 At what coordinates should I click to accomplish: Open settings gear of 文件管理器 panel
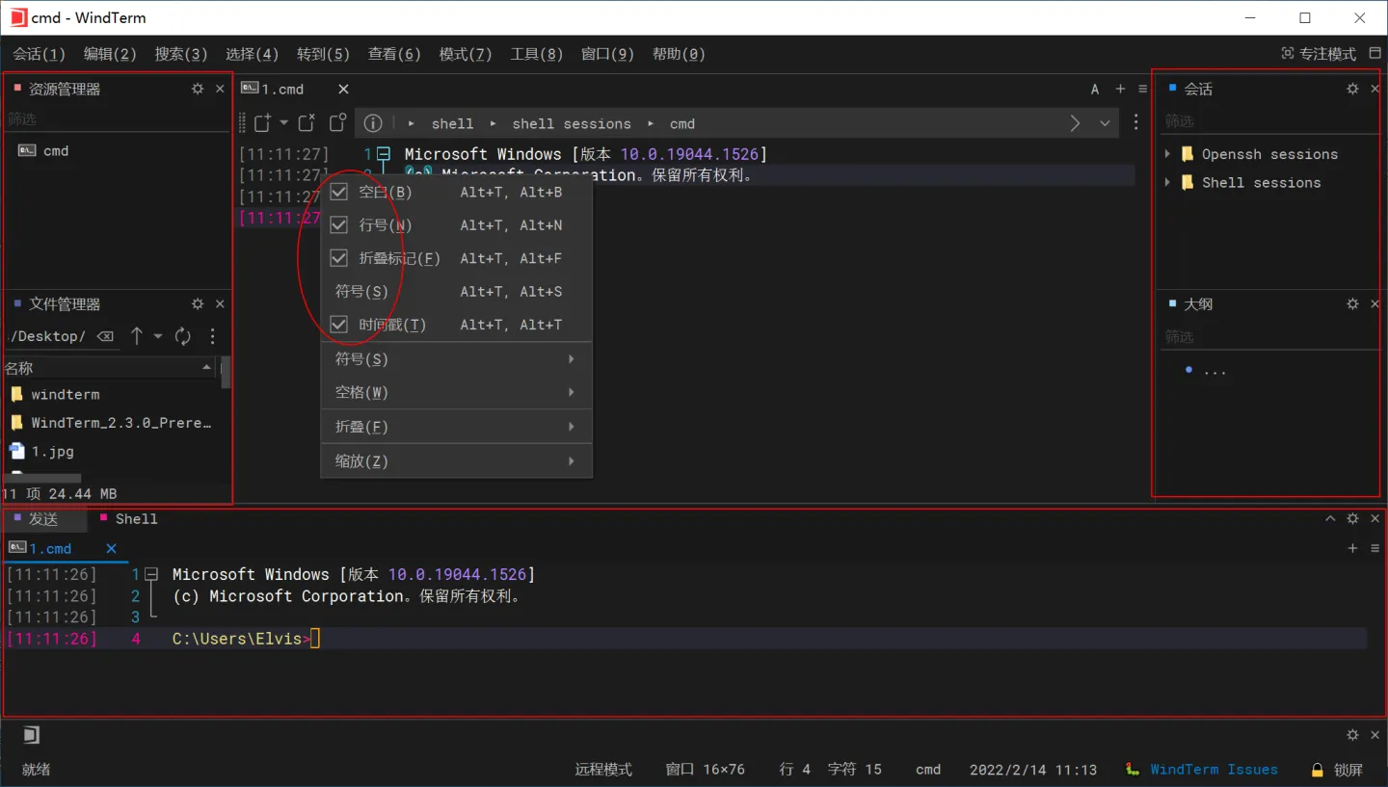coord(198,303)
